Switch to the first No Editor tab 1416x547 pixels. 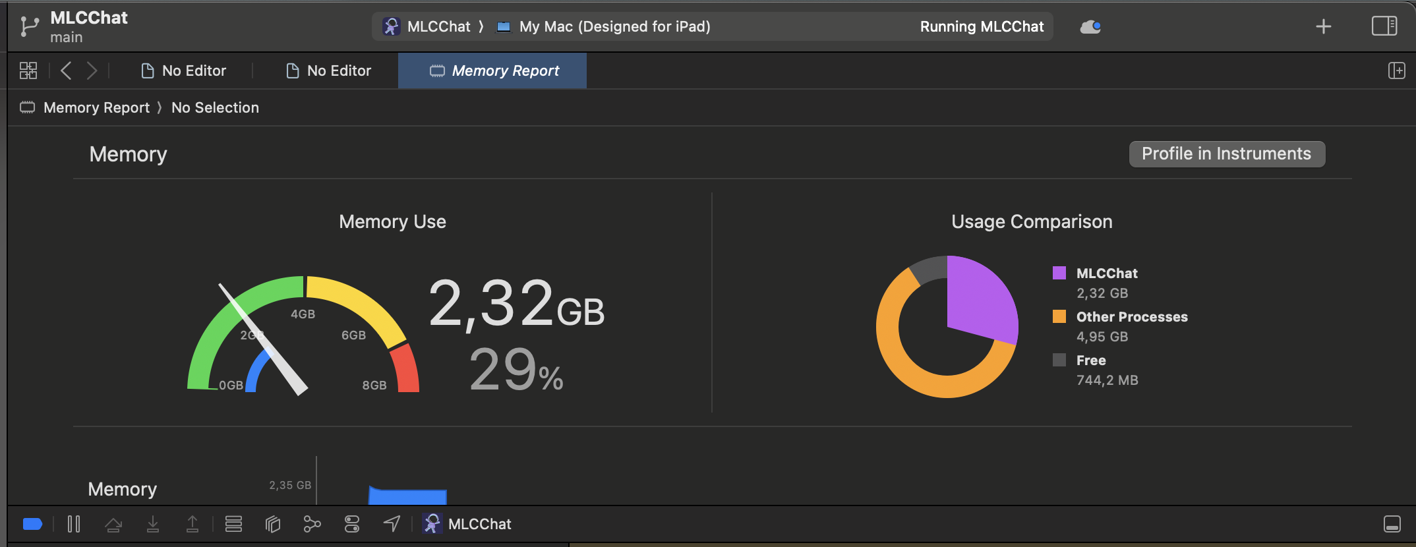pos(184,71)
